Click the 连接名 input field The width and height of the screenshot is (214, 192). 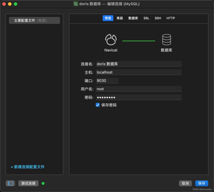coord(139,64)
